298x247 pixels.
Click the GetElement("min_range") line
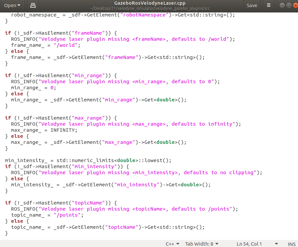99,100
